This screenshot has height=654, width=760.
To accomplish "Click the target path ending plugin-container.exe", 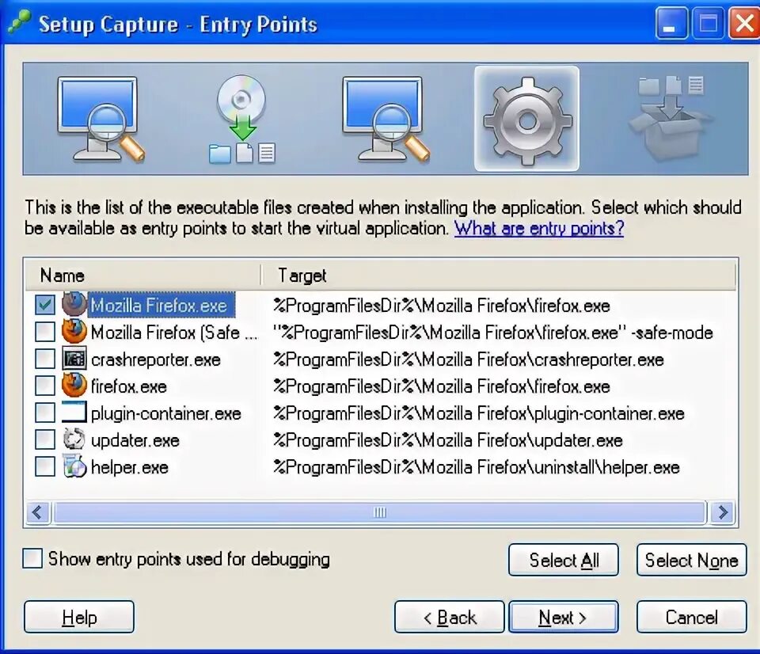I will [478, 413].
